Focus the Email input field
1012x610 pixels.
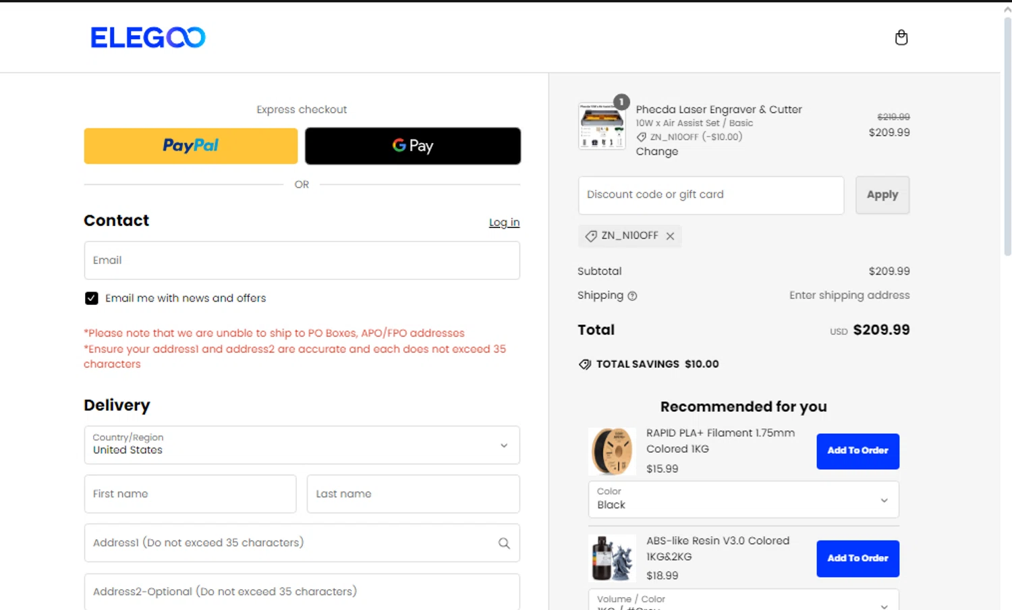[x=302, y=260]
